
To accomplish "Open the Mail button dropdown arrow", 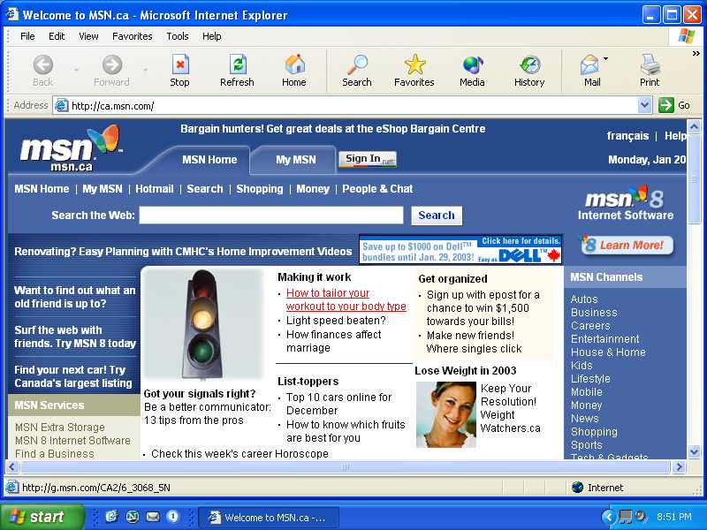I will (606, 60).
